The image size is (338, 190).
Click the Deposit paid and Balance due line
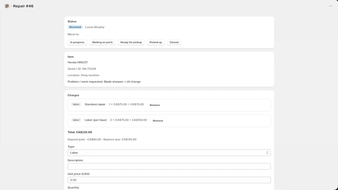[x=102, y=140]
